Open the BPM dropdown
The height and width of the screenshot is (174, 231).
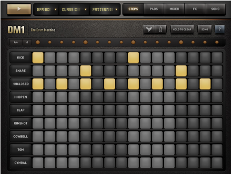click(x=46, y=10)
